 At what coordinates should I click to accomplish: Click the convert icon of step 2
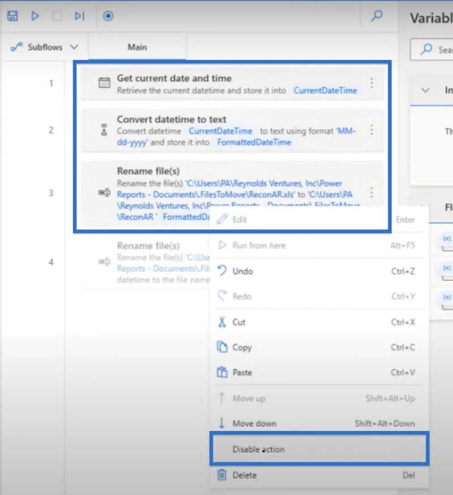[104, 130]
